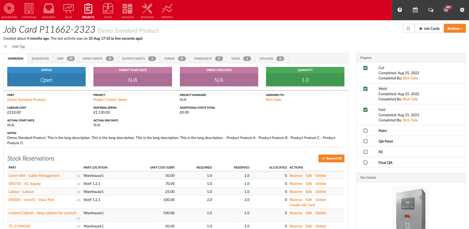Click the Reserve All button
The height and width of the screenshot is (229, 469).
coord(331,158)
